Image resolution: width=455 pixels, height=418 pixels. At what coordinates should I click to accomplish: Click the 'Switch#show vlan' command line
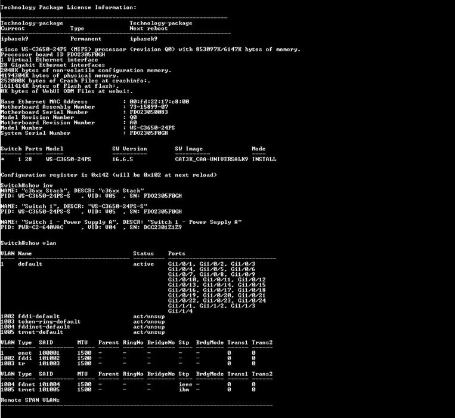(29, 243)
